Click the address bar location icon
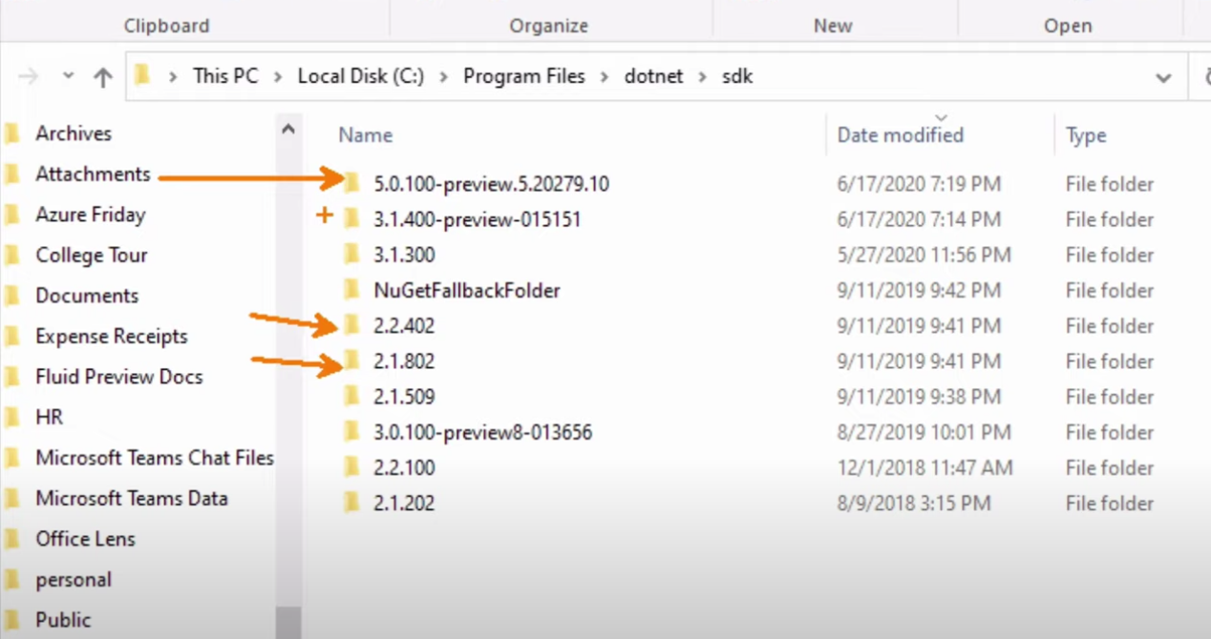1211x639 pixels. click(x=142, y=75)
